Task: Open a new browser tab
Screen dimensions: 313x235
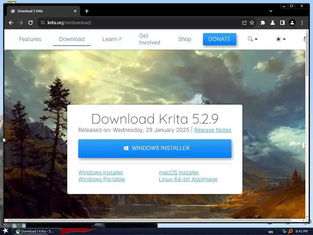Action: 87,11
